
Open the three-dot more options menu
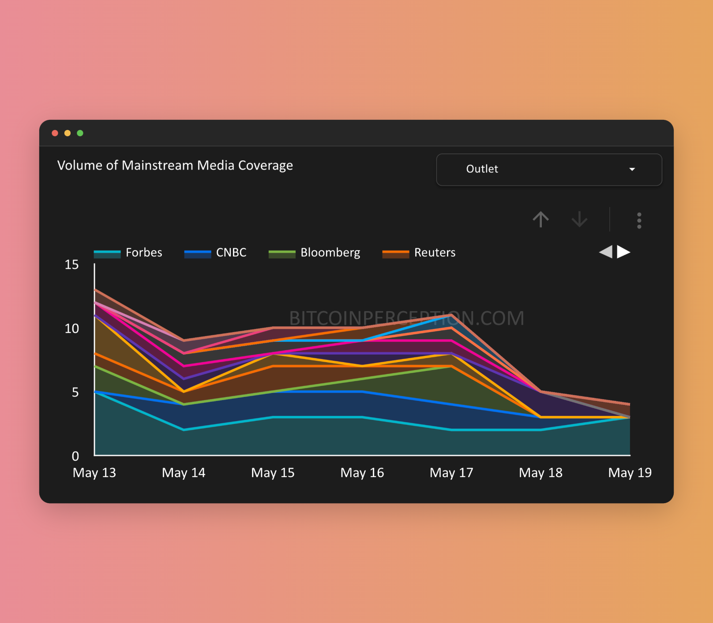pyautogui.click(x=639, y=220)
